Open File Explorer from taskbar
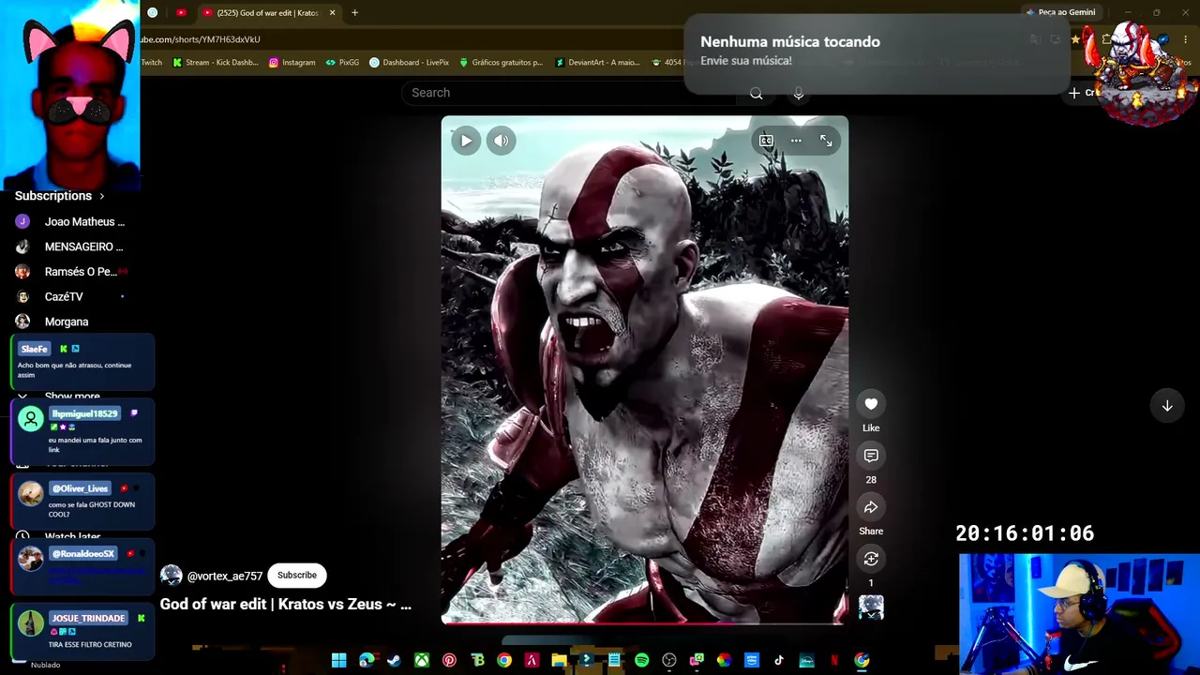Viewport: 1200px width, 675px height. (559, 660)
